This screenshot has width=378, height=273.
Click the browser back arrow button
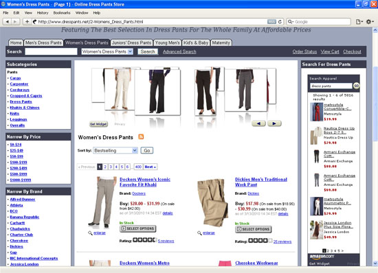8,22
